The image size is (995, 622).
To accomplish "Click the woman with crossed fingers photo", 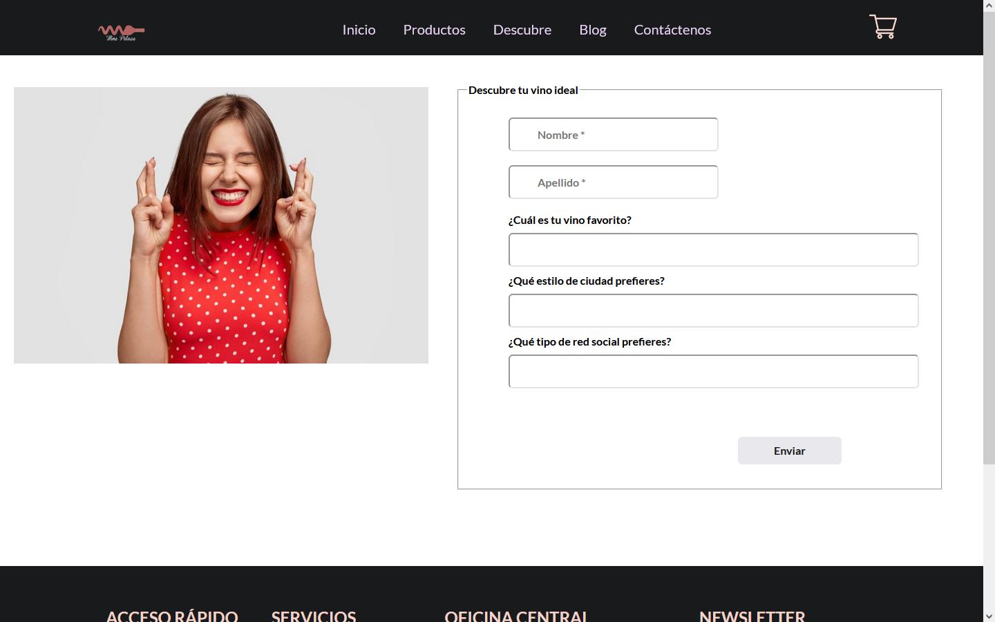I will [x=221, y=225].
